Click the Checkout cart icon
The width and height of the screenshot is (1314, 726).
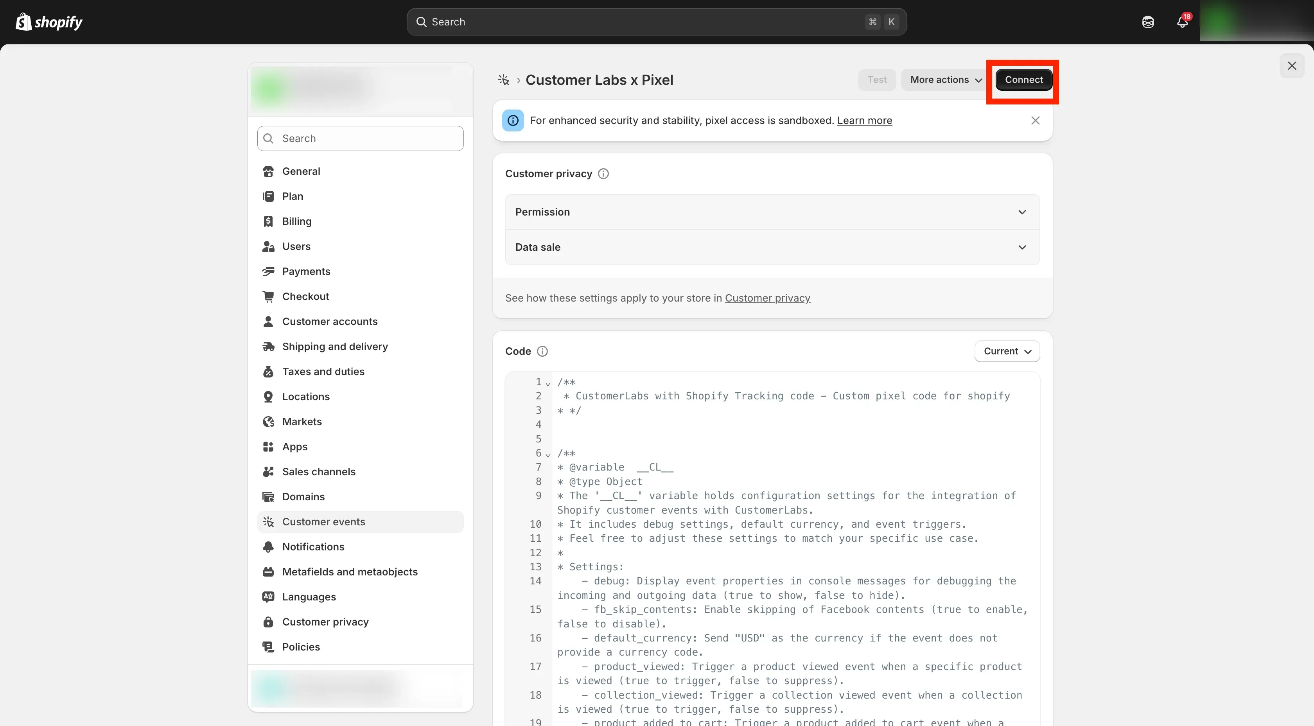tap(268, 297)
